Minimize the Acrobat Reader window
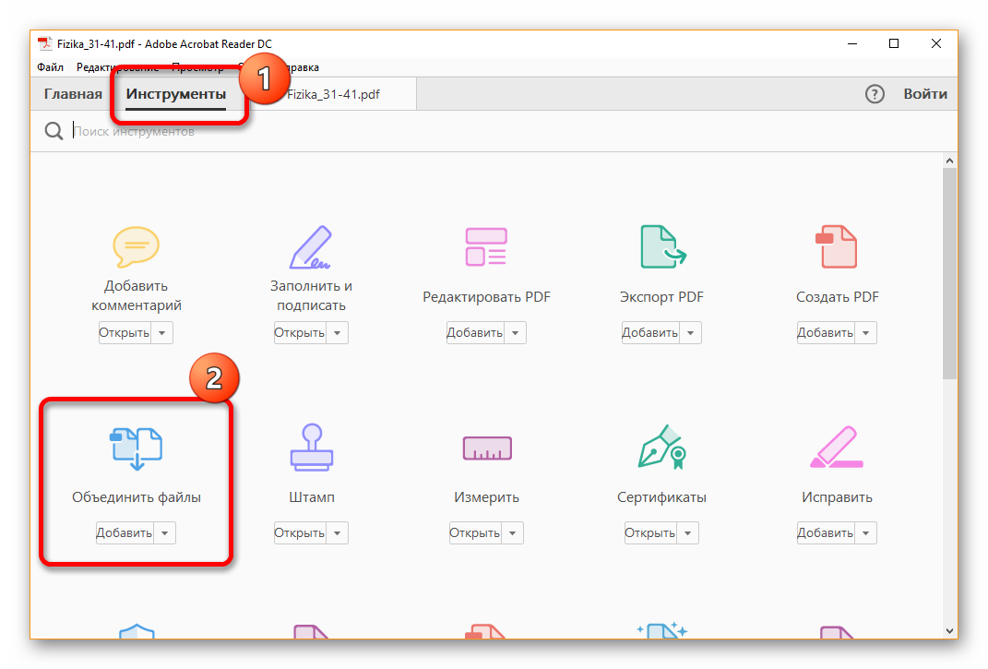The image size is (988, 669). point(852,43)
